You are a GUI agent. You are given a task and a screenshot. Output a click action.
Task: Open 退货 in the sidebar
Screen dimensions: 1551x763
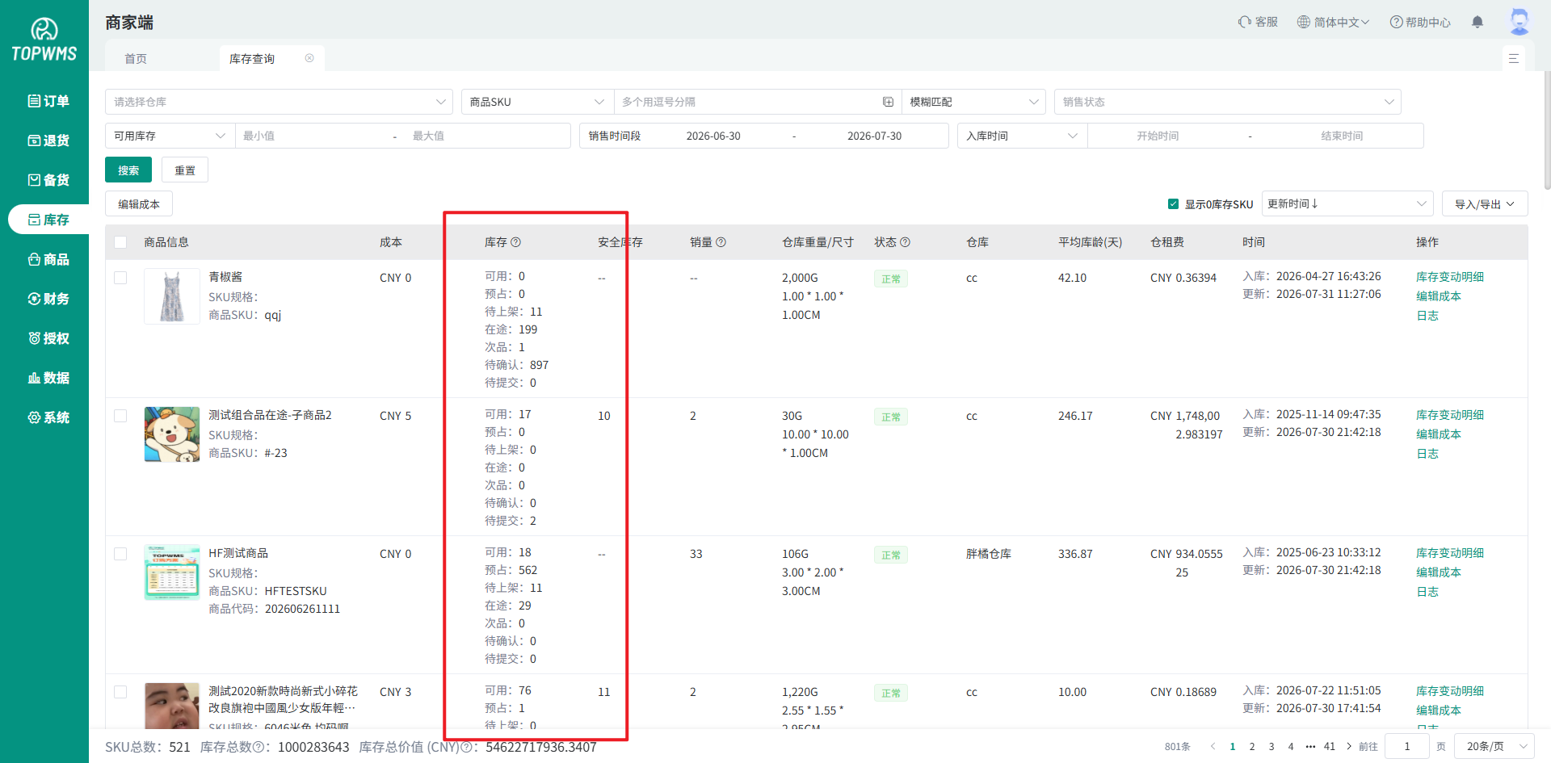48,140
